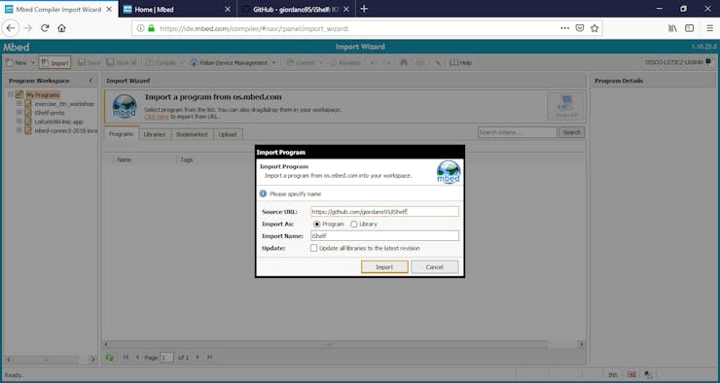Screen dimensions: 720x383
Task: Click the 'Click here' import URL link
Action: 157,117
